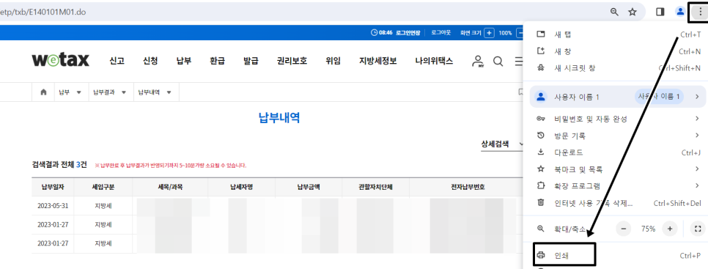708x269 pixels.
Task: Open the 환급 navigation menu
Action: coord(217,61)
